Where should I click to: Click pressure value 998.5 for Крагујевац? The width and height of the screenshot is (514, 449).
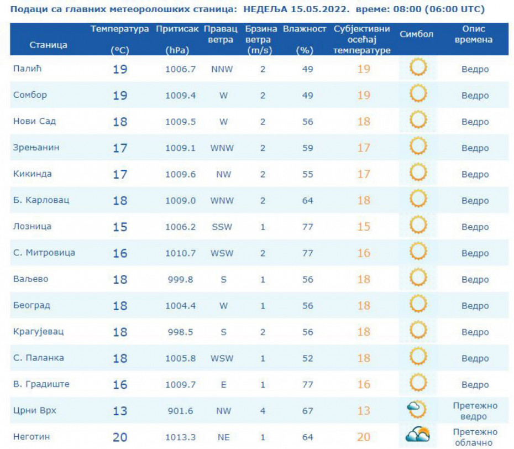pyautogui.click(x=181, y=332)
